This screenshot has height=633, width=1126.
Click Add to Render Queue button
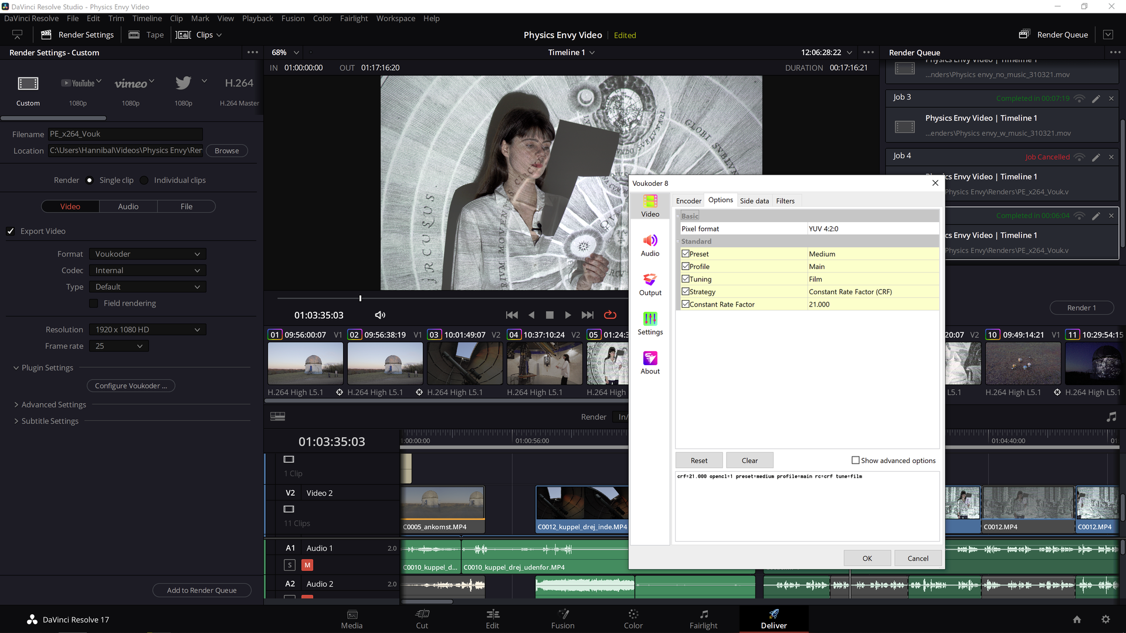point(202,590)
